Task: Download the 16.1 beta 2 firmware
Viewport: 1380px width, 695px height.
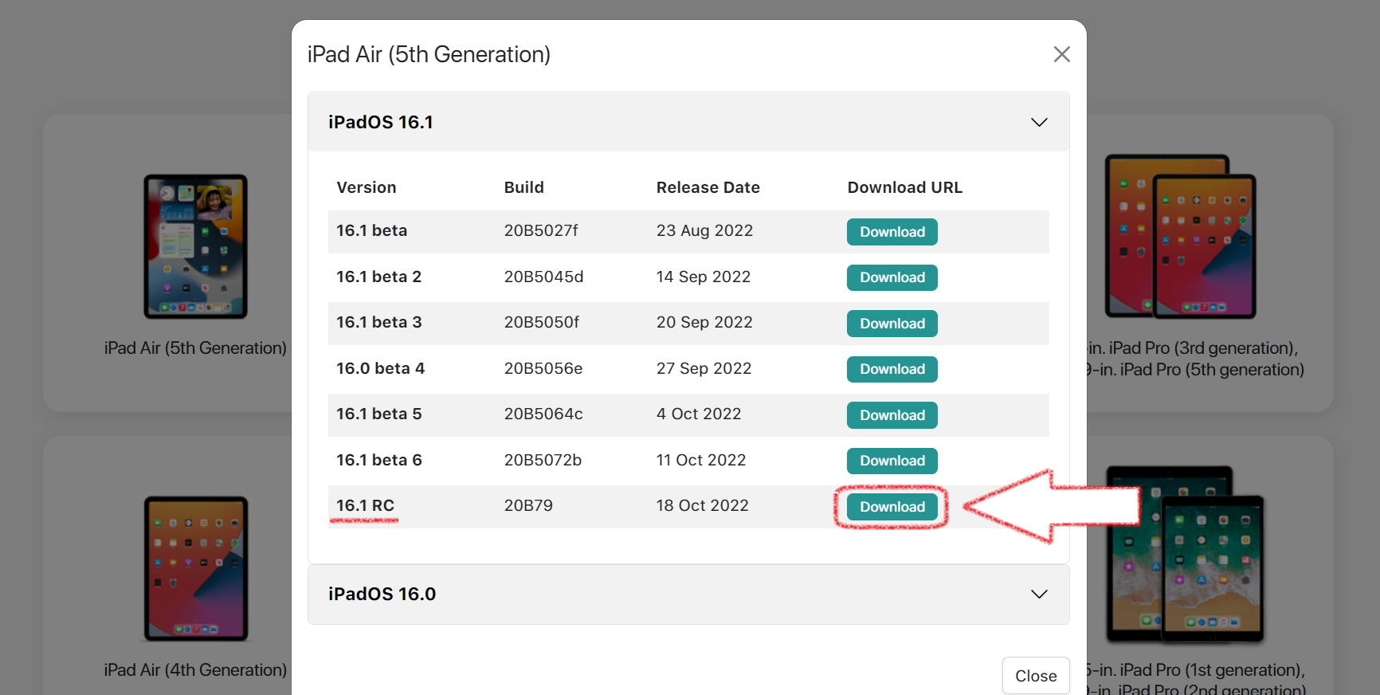Action: (x=892, y=277)
